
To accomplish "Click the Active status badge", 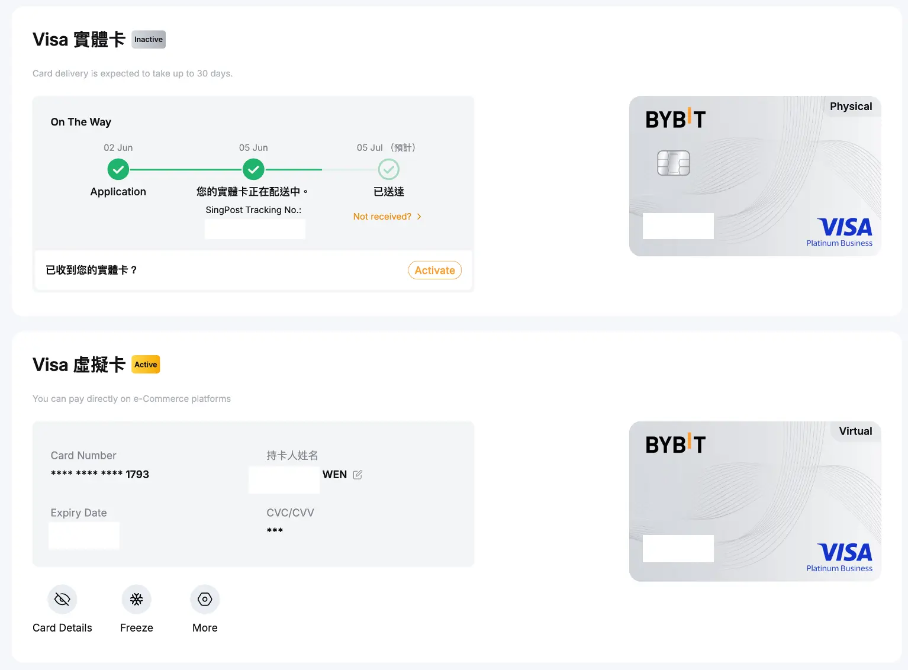I will point(146,365).
